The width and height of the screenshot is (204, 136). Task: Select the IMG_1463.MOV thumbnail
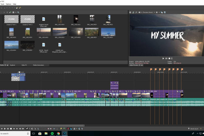92,19
